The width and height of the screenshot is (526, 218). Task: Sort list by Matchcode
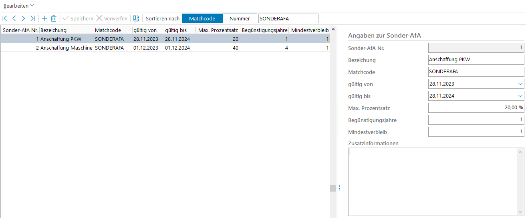point(202,18)
